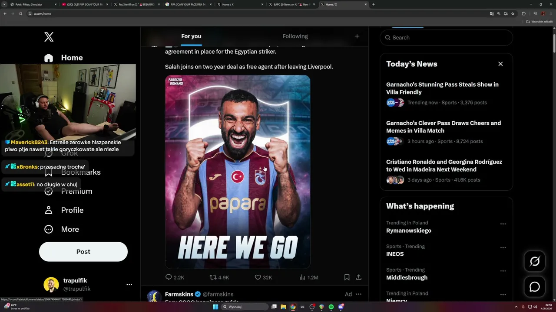The height and width of the screenshot is (312, 556).
Task: Click the Windows taskbar search box
Action: click(245, 307)
